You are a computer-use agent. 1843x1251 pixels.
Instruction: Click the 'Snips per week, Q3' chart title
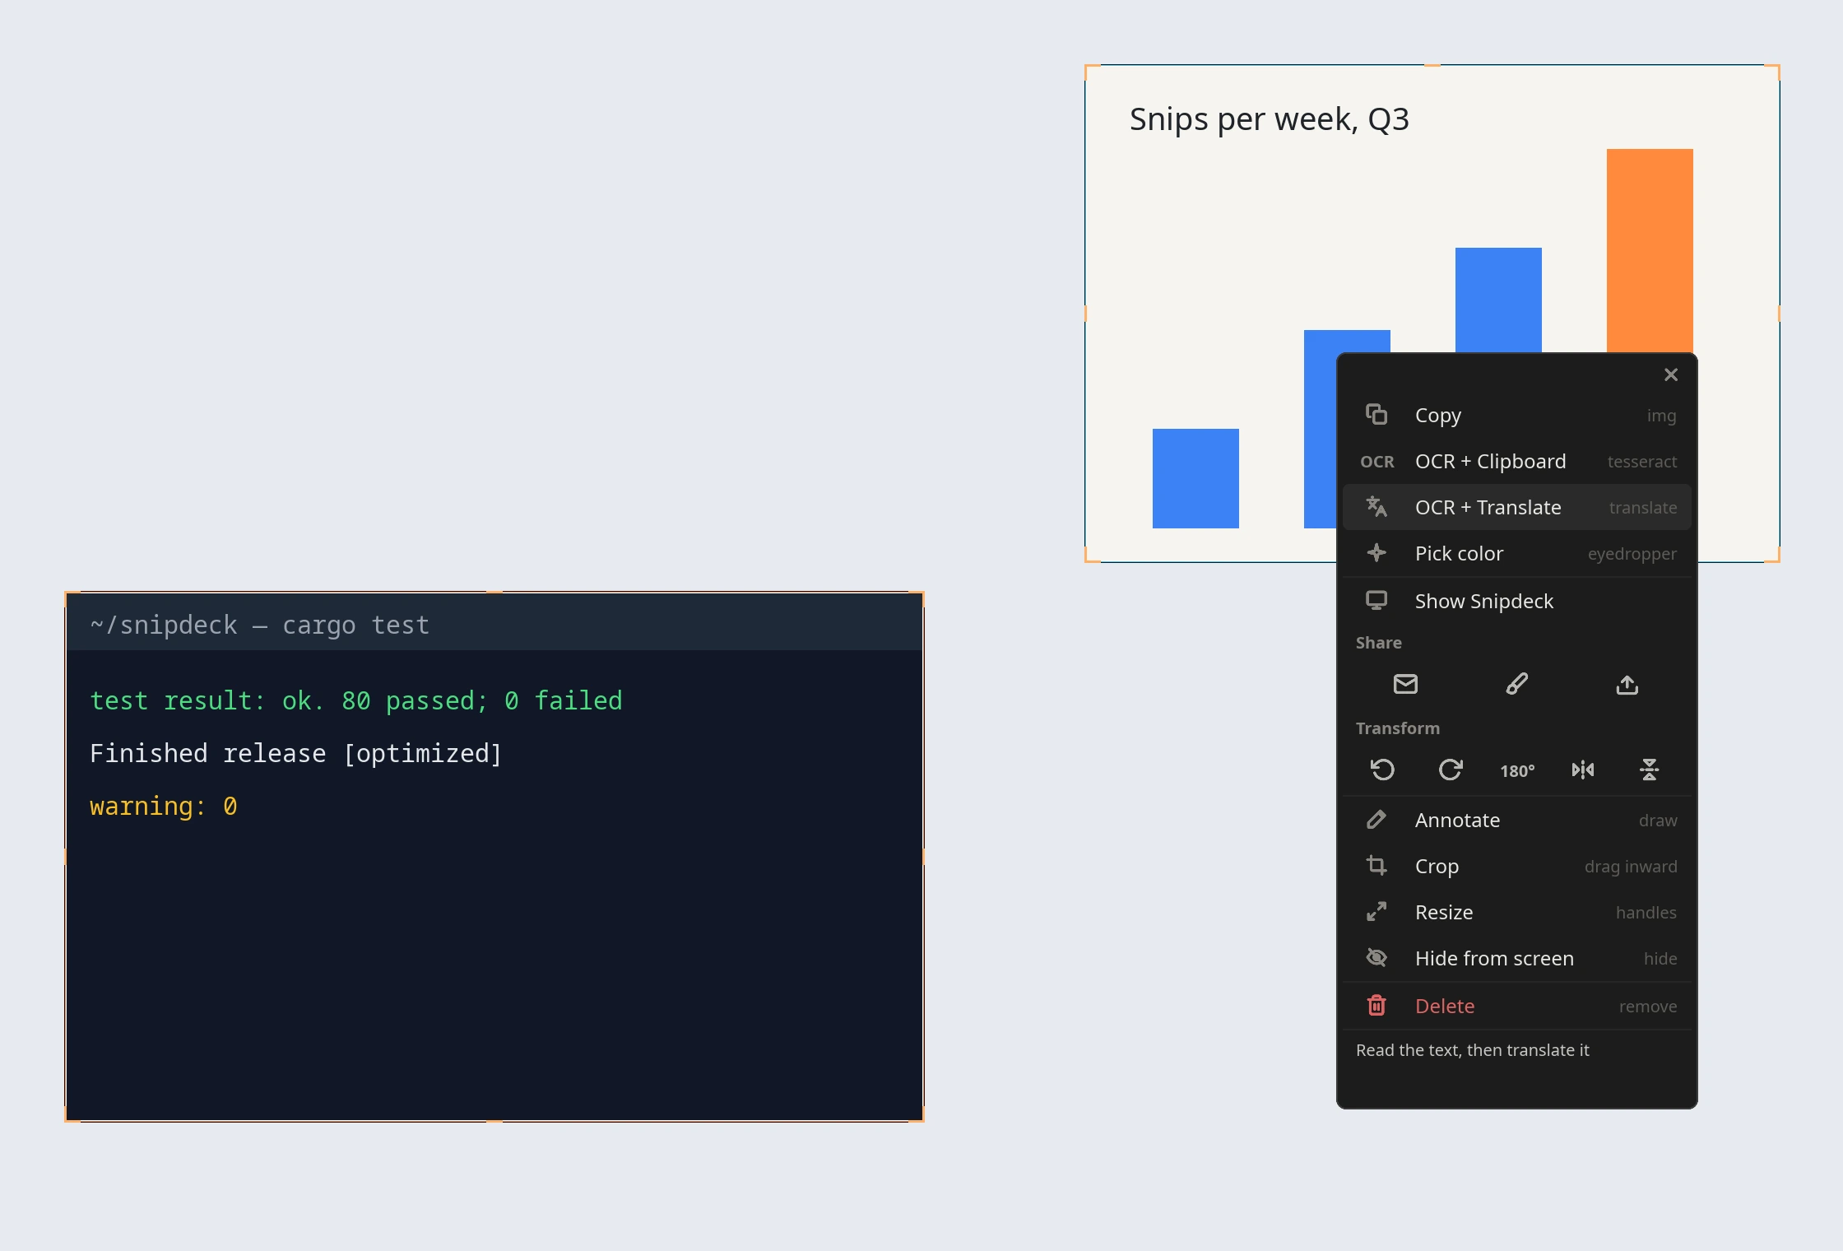point(1270,119)
